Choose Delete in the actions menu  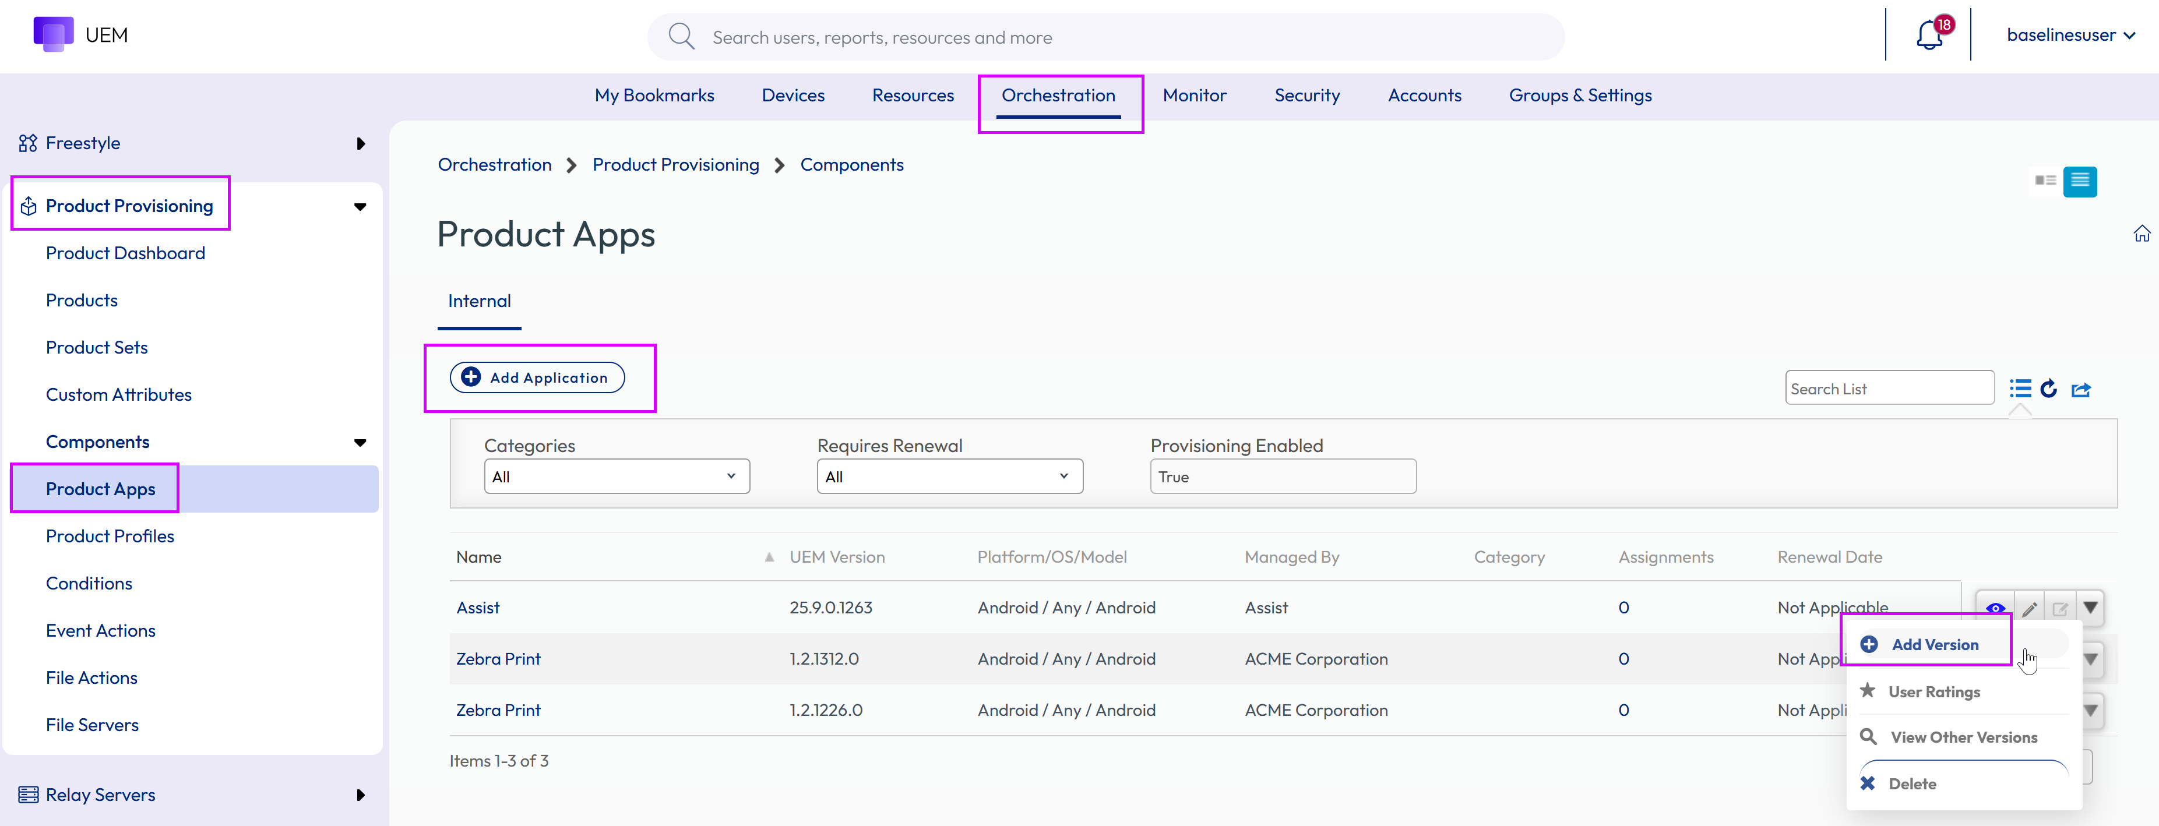point(1912,783)
